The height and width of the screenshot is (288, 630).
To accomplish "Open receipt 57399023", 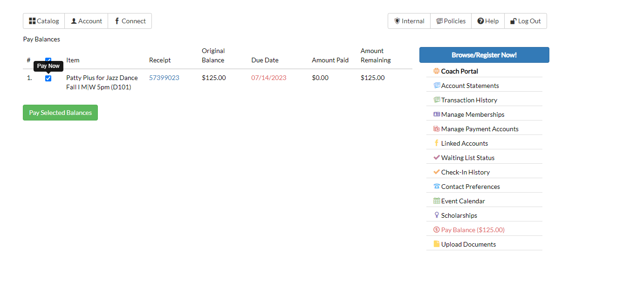I will pos(164,78).
